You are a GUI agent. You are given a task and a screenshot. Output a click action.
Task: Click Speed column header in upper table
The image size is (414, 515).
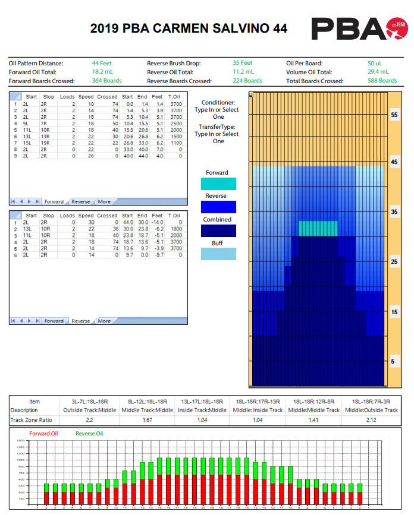click(x=86, y=97)
